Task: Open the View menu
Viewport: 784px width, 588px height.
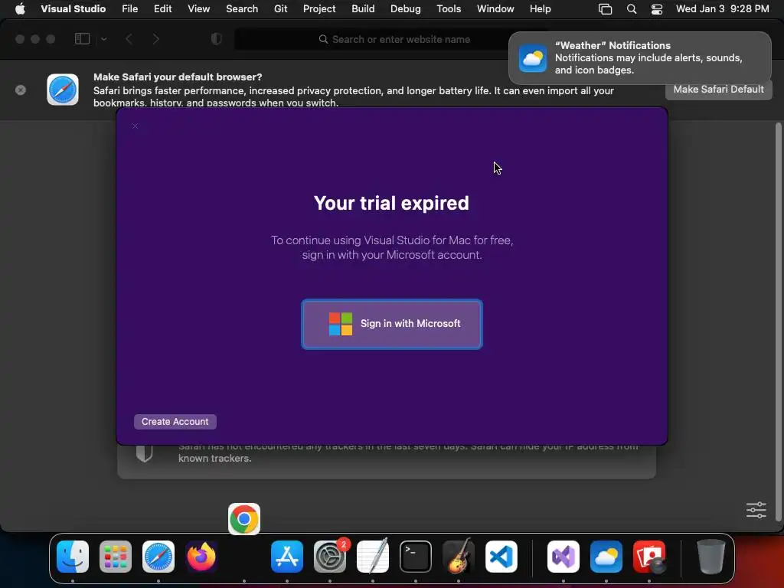Action: tap(198, 9)
